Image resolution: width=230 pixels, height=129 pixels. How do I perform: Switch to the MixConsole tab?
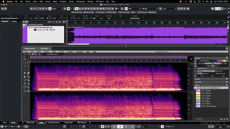[30, 123]
